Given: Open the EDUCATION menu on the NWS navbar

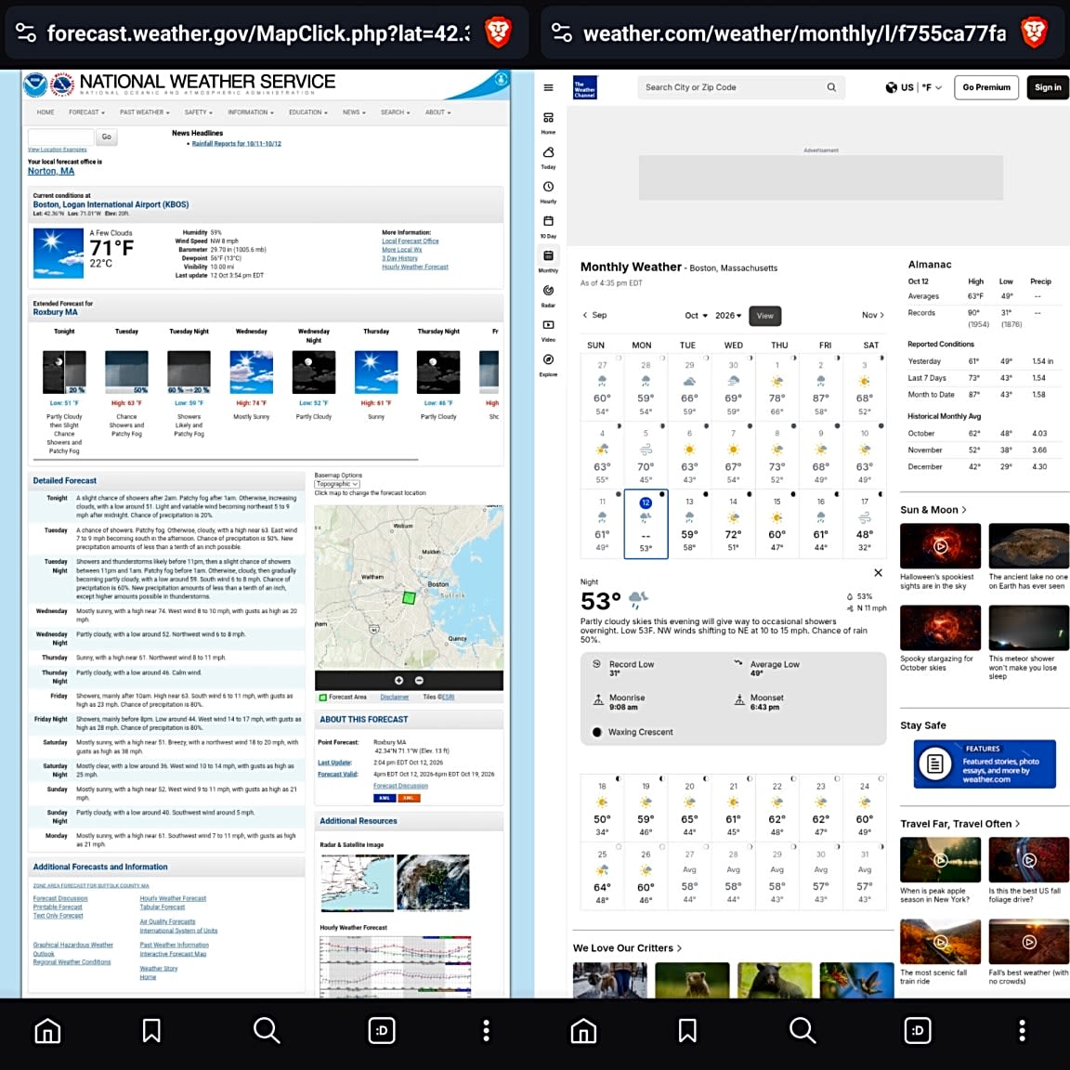Looking at the screenshot, I should 307,112.
